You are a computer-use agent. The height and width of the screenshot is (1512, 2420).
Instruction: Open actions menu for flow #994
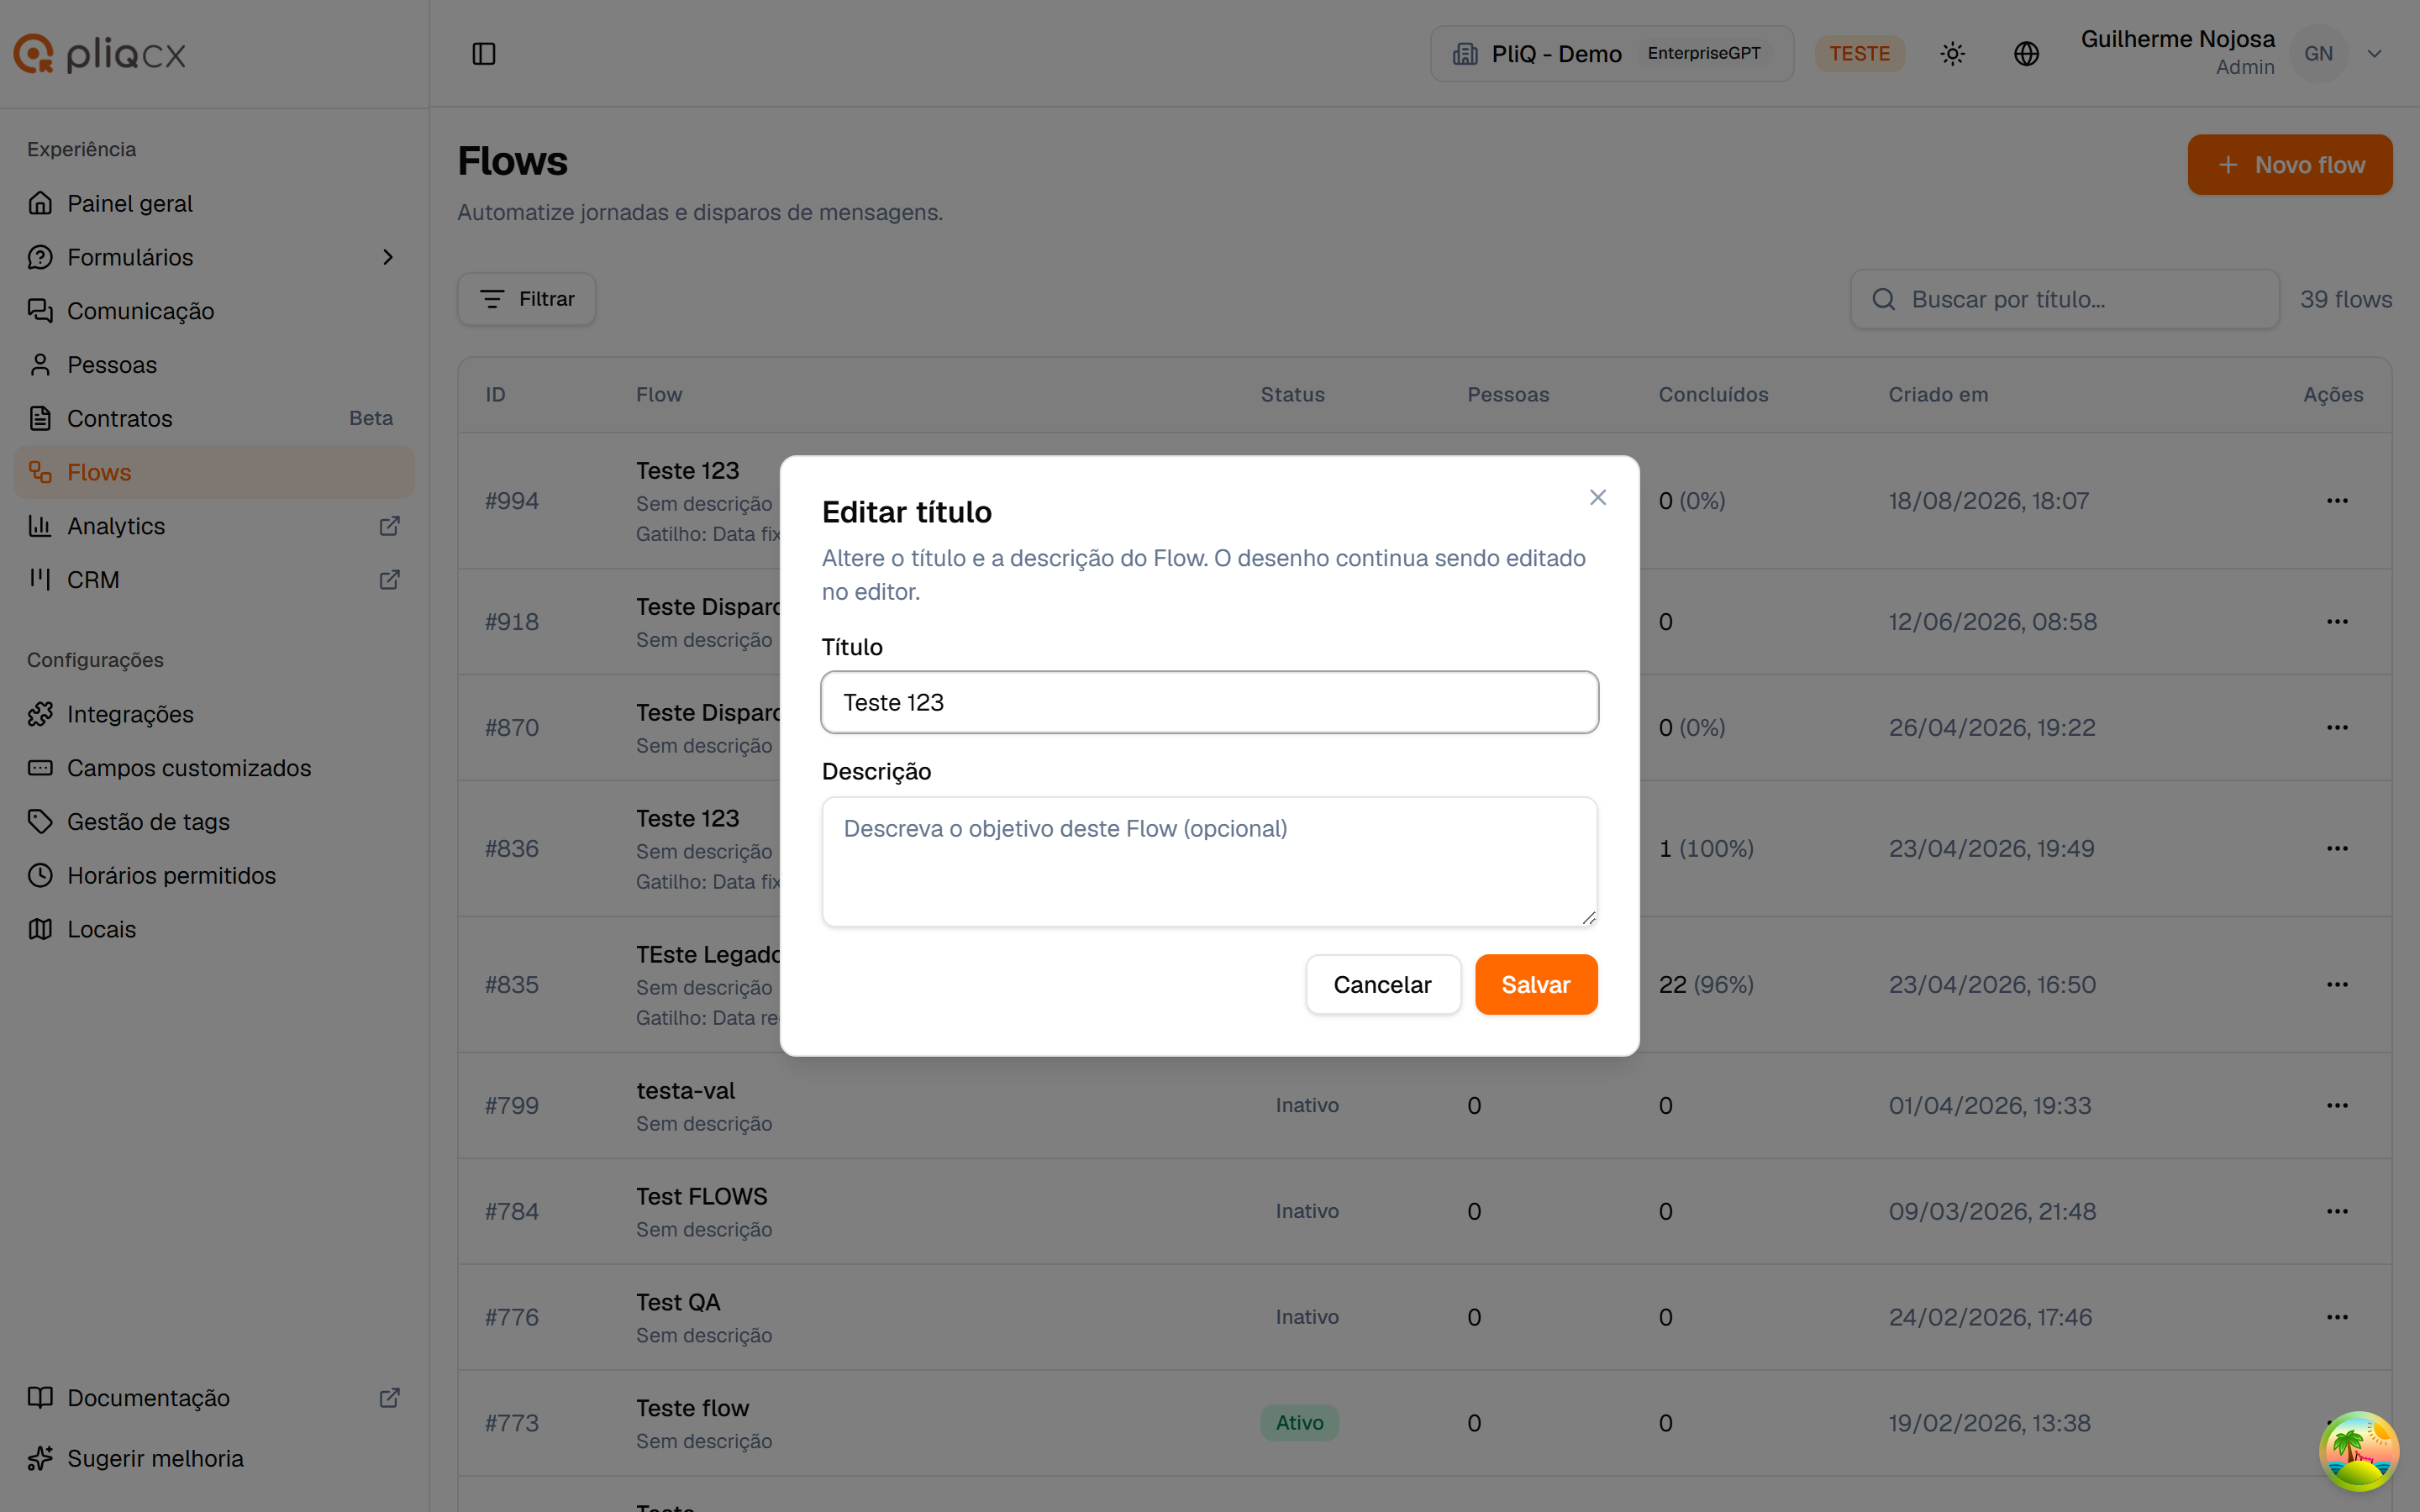click(2337, 501)
